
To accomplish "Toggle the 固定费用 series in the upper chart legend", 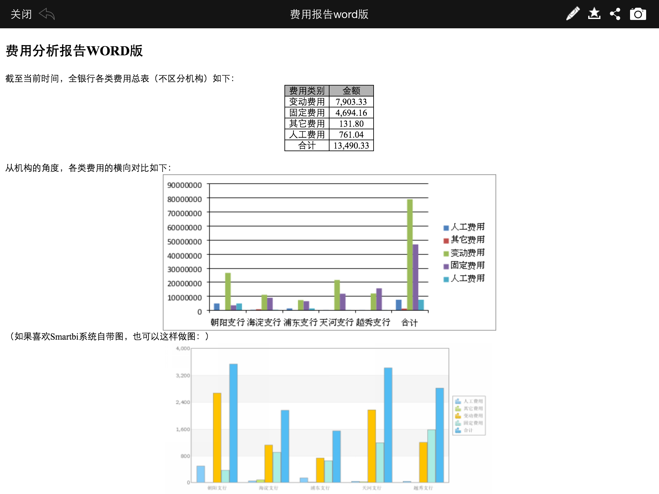I will pyautogui.click(x=465, y=267).
